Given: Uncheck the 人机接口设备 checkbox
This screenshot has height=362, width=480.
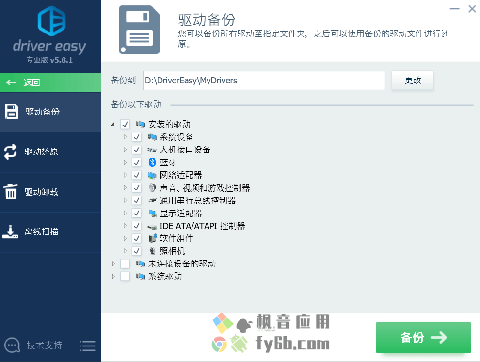Looking at the screenshot, I should pos(137,150).
